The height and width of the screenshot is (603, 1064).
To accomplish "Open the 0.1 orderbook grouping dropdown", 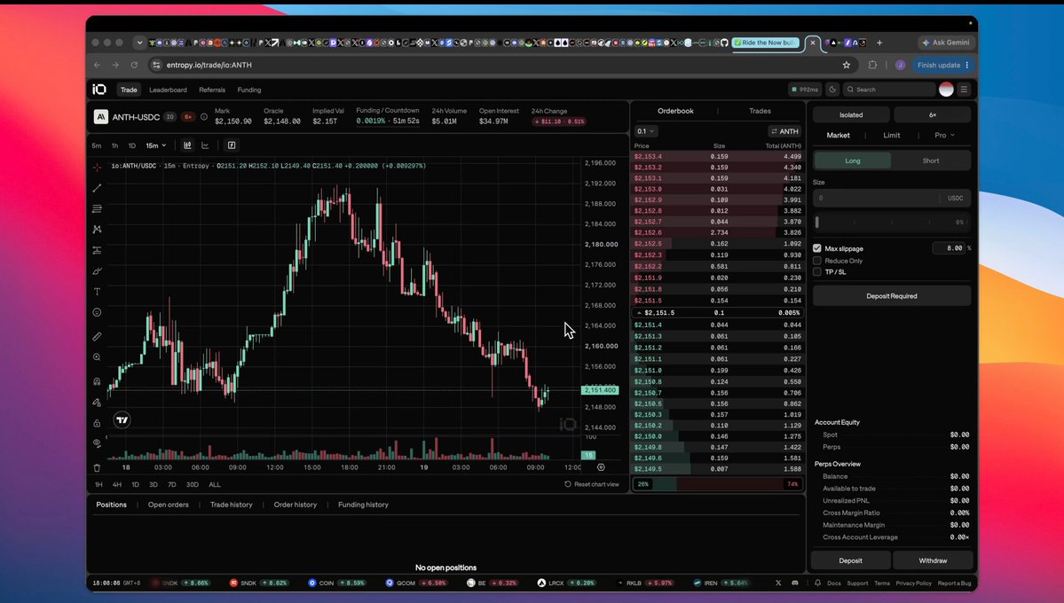I will 645,131.
